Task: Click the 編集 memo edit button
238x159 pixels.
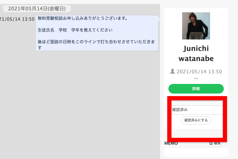Action: (215, 143)
